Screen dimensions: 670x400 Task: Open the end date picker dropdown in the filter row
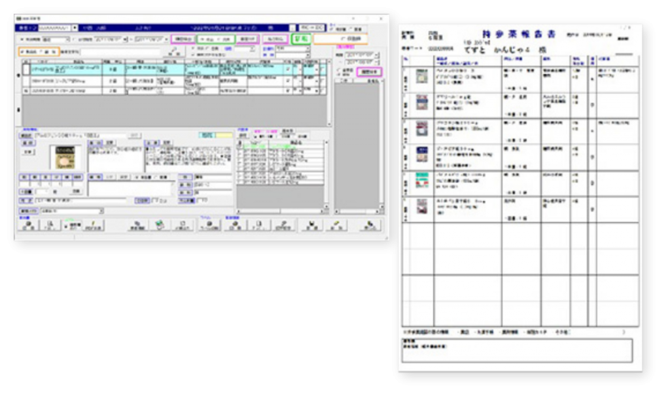[x=167, y=39]
